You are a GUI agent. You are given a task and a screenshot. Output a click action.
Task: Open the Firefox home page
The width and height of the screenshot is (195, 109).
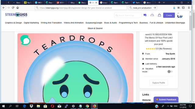(x=18, y=8)
